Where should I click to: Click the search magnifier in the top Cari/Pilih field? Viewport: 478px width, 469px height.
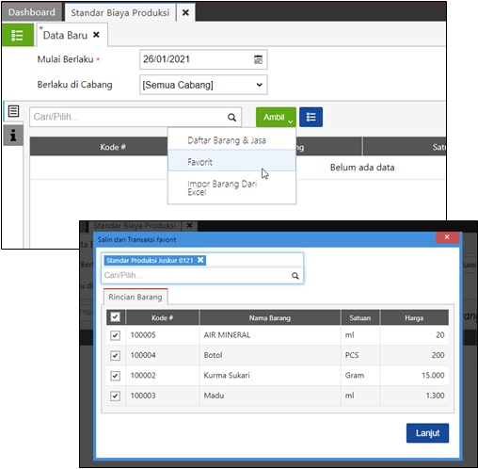tap(231, 117)
